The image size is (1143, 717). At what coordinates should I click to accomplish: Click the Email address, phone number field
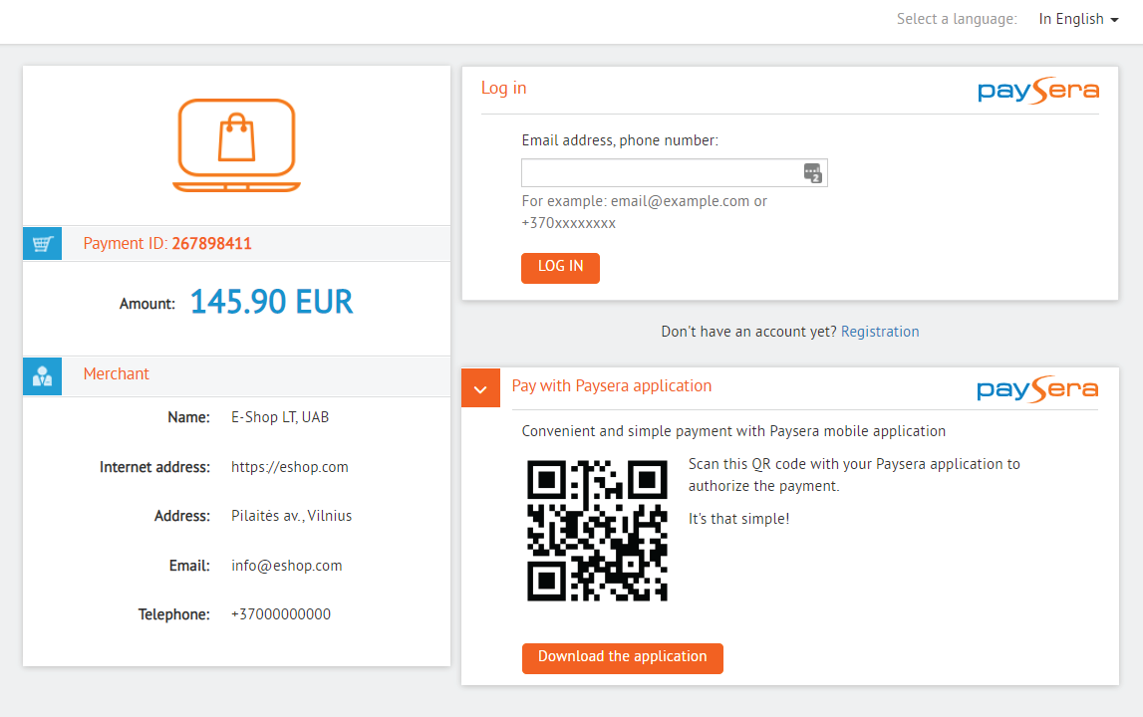coord(662,173)
